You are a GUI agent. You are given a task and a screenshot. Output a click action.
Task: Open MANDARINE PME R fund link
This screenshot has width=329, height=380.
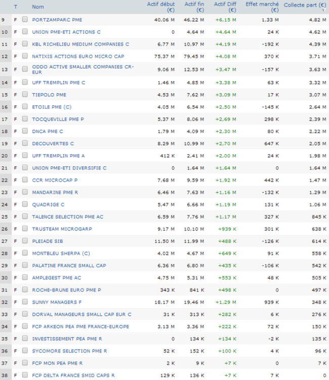(x=55, y=193)
